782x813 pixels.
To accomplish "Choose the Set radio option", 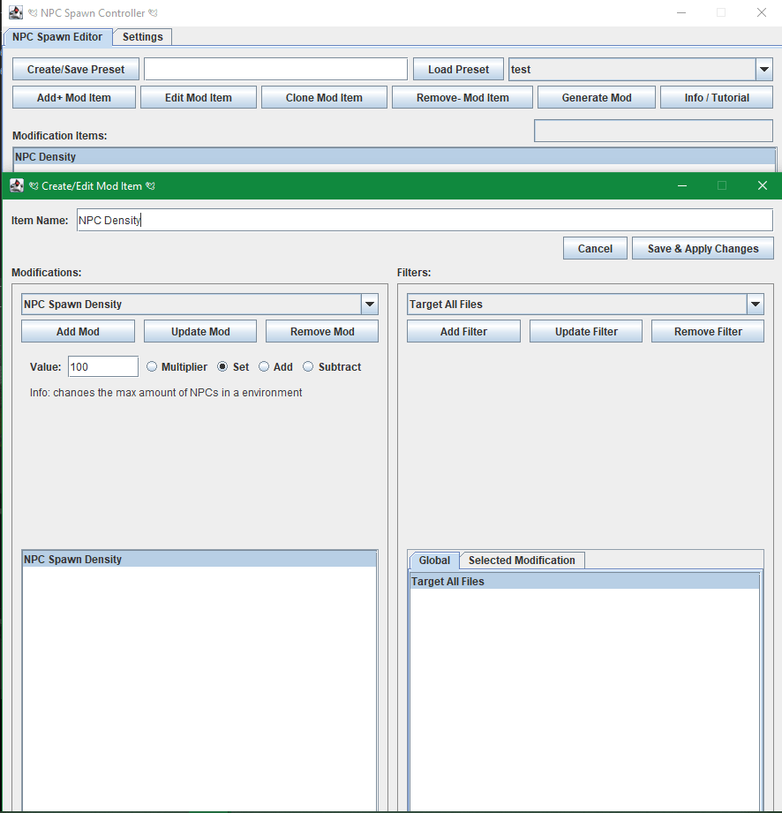I will [222, 366].
